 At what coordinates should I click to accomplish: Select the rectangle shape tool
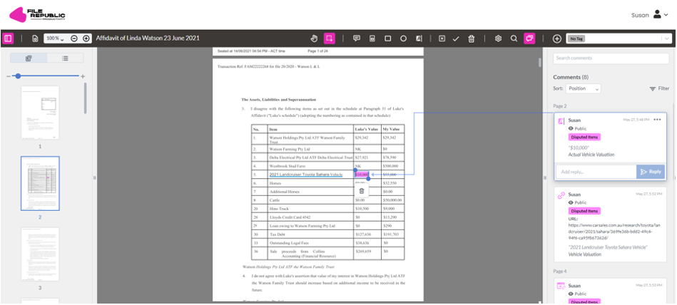click(x=388, y=38)
